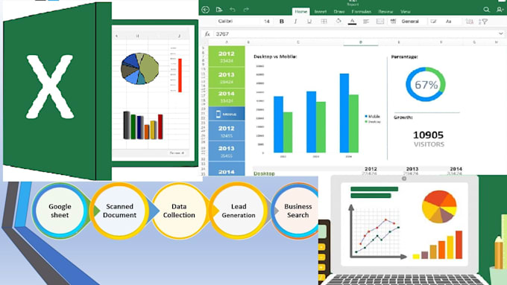Switch to the Draw tab
The height and width of the screenshot is (285, 507).
click(x=339, y=12)
